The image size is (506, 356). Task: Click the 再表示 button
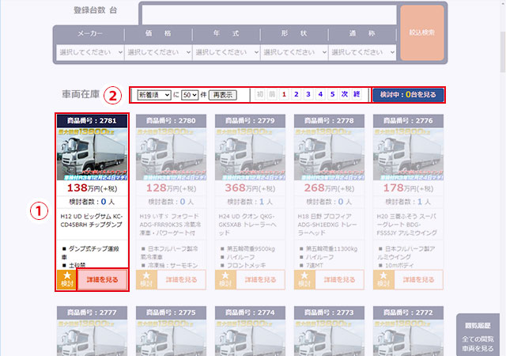pyautogui.click(x=223, y=95)
